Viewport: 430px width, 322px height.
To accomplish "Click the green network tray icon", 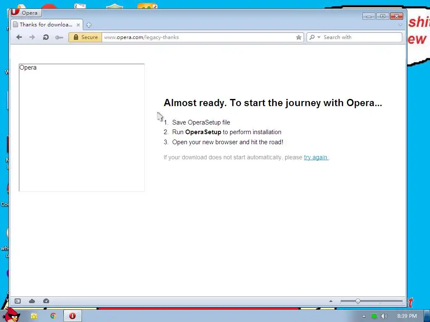I will point(374,316).
